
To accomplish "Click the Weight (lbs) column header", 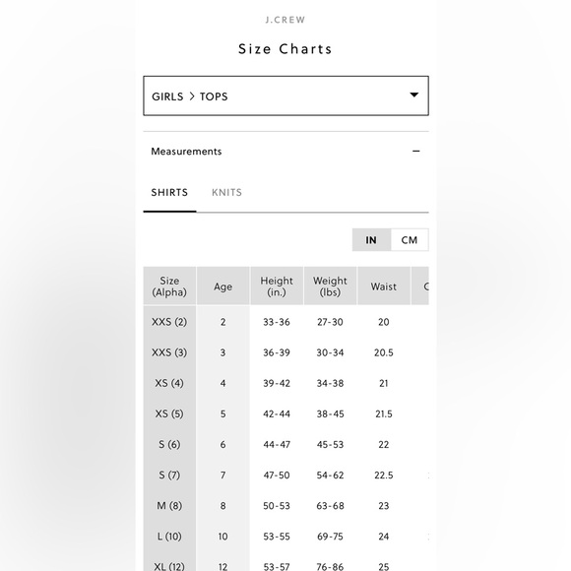I will (x=330, y=286).
